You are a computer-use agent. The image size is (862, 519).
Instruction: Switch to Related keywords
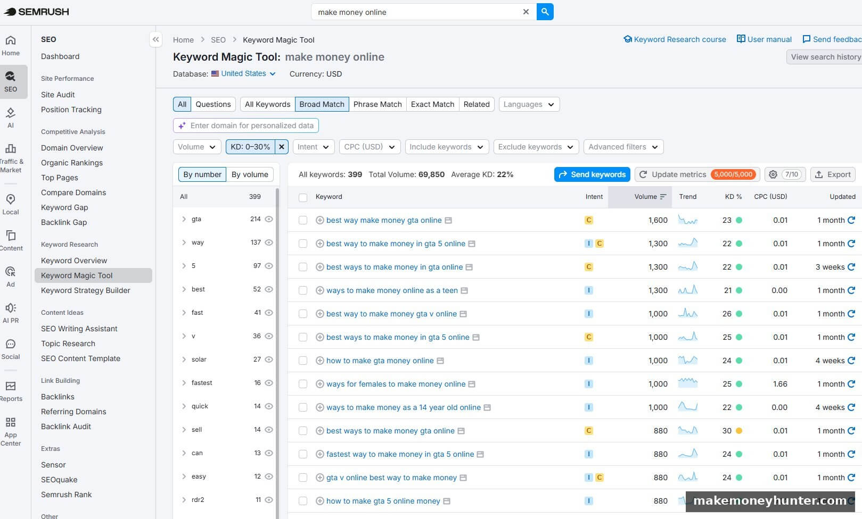coord(477,104)
